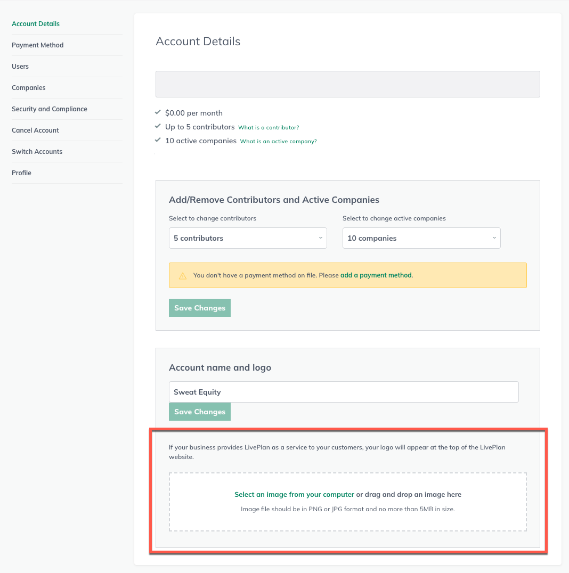Open Switch Accounts in the sidebar
569x573 pixels.
pyautogui.click(x=37, y=152)
